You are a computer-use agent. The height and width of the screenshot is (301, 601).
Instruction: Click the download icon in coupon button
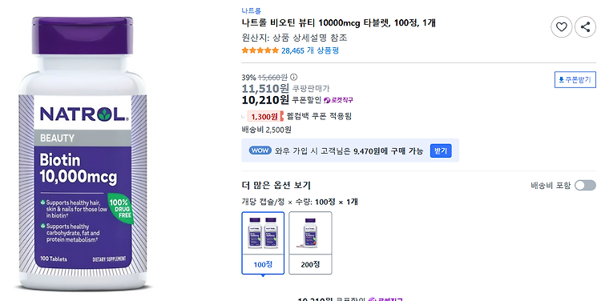pos(561,80)
